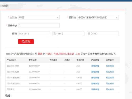132x99 pixels.
Task: Open the 出发地 origin dropdown showing 韩国
Action: tap(39, 17)
